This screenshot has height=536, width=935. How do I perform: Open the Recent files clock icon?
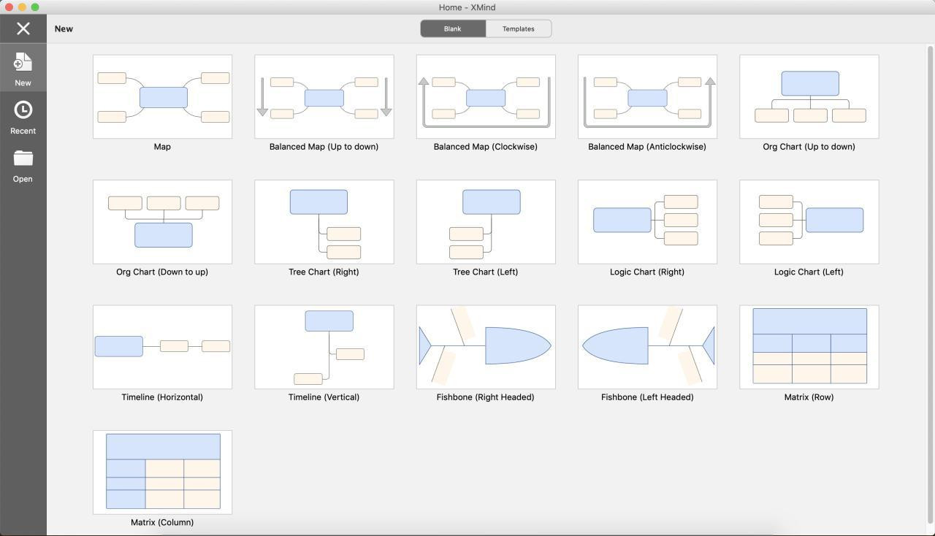click(23, 111)
